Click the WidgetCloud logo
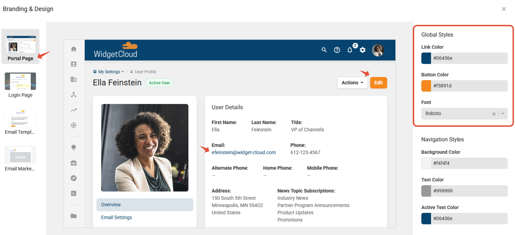Viewport: 515px width, 235px height. point(116,50)
